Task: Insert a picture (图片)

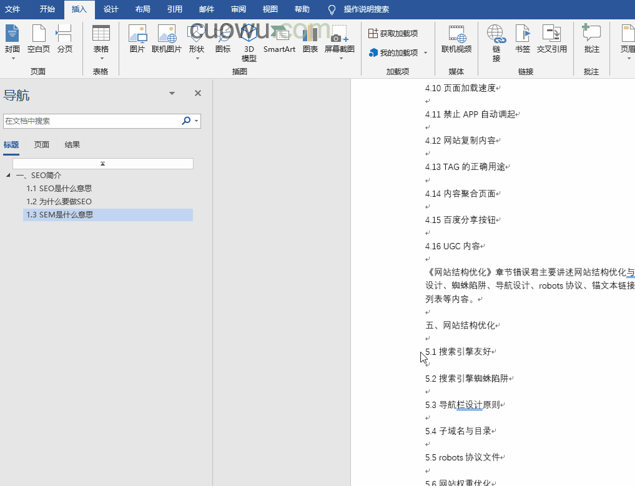Action: pos(137,39)
